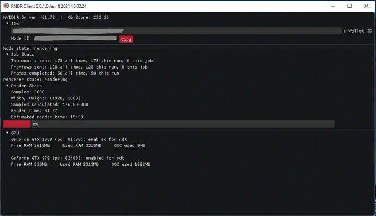Click the 'NVIDIA Driver 461.72' text
The height and width of the screenshot is (216, 376).
29,17
